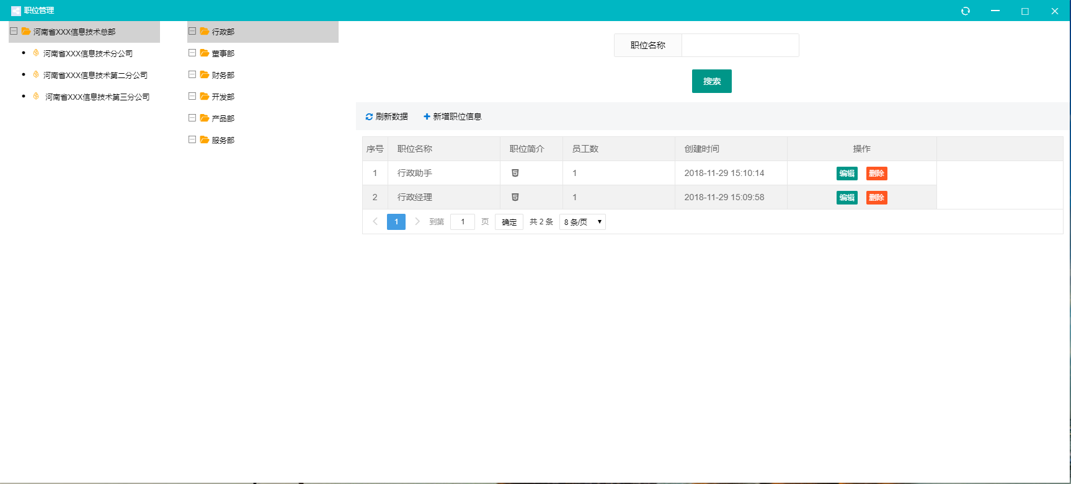Select the 产品部 department
The width and height of the screenshot is (1071, 484).
[223, 118]
